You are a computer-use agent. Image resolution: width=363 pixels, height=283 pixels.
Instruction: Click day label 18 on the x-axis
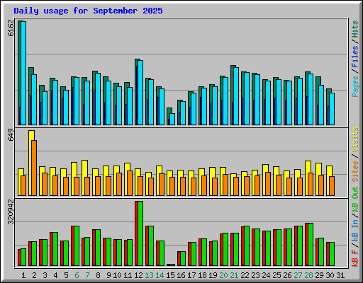pyautogui.click(x=202, y=275)
